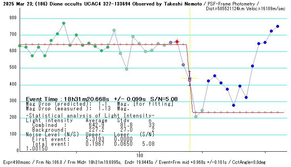Click the green open circle dipping to 495
This screenshot has width=291, height=167.
(x=127, y=69)
